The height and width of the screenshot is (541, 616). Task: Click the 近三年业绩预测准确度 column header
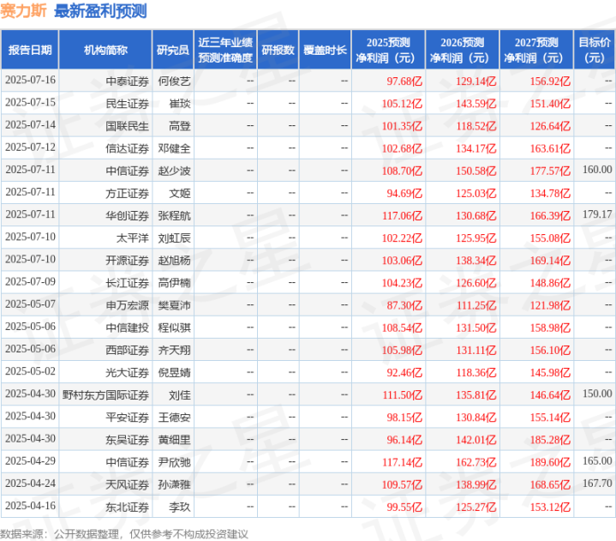225,50
